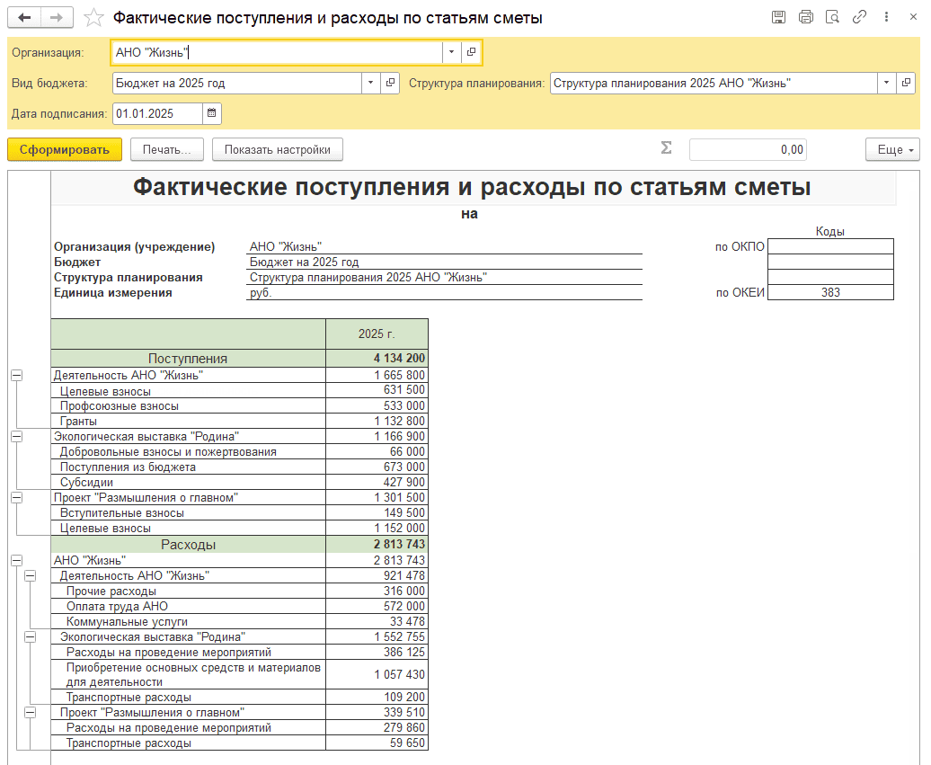Viewport: 931px width, 765px height.
Task: Open the Еще menu
Action: [891, 149]
